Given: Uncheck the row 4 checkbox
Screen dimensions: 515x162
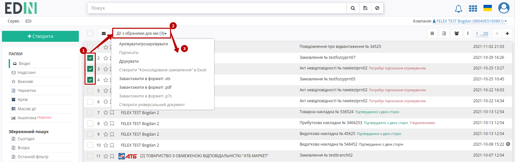Looking at the screenshot, I should point(90,80).
